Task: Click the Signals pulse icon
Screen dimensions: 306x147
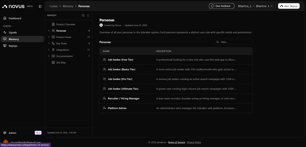Action: 5,32
